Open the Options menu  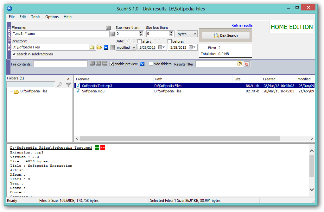[52, 17]
